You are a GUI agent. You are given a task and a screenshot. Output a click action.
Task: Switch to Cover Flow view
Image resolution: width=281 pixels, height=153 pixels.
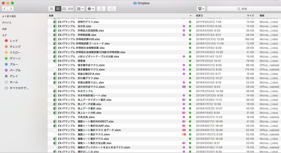(71, 9)
